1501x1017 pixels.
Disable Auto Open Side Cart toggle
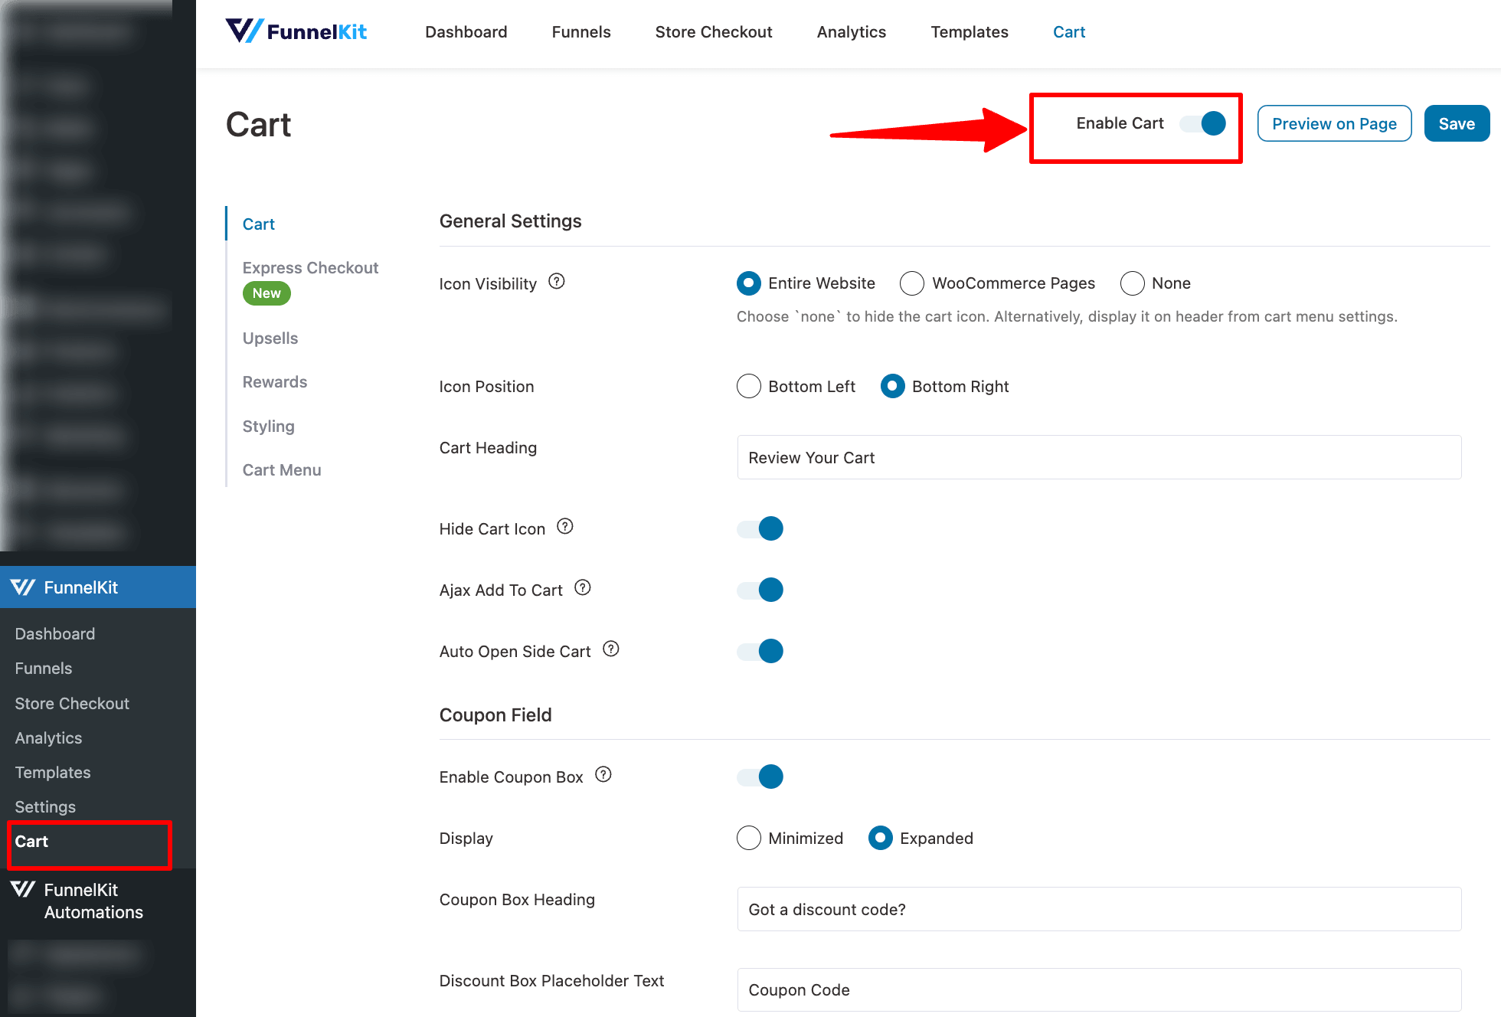pos(760,651)
